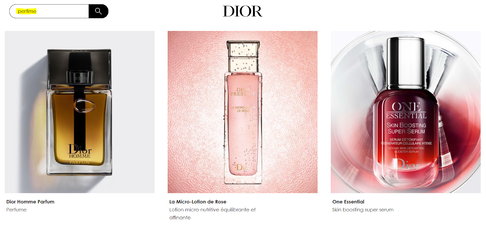Image resolution: width=486 pixels, height=227 pixels.
Task: Click the 'One Essential' product title
Action: tap(348, 202)
